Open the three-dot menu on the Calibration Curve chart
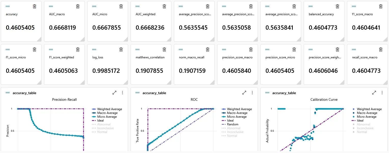Image resolution: width=389 pixels, height=153 pixels. point(382,93)
